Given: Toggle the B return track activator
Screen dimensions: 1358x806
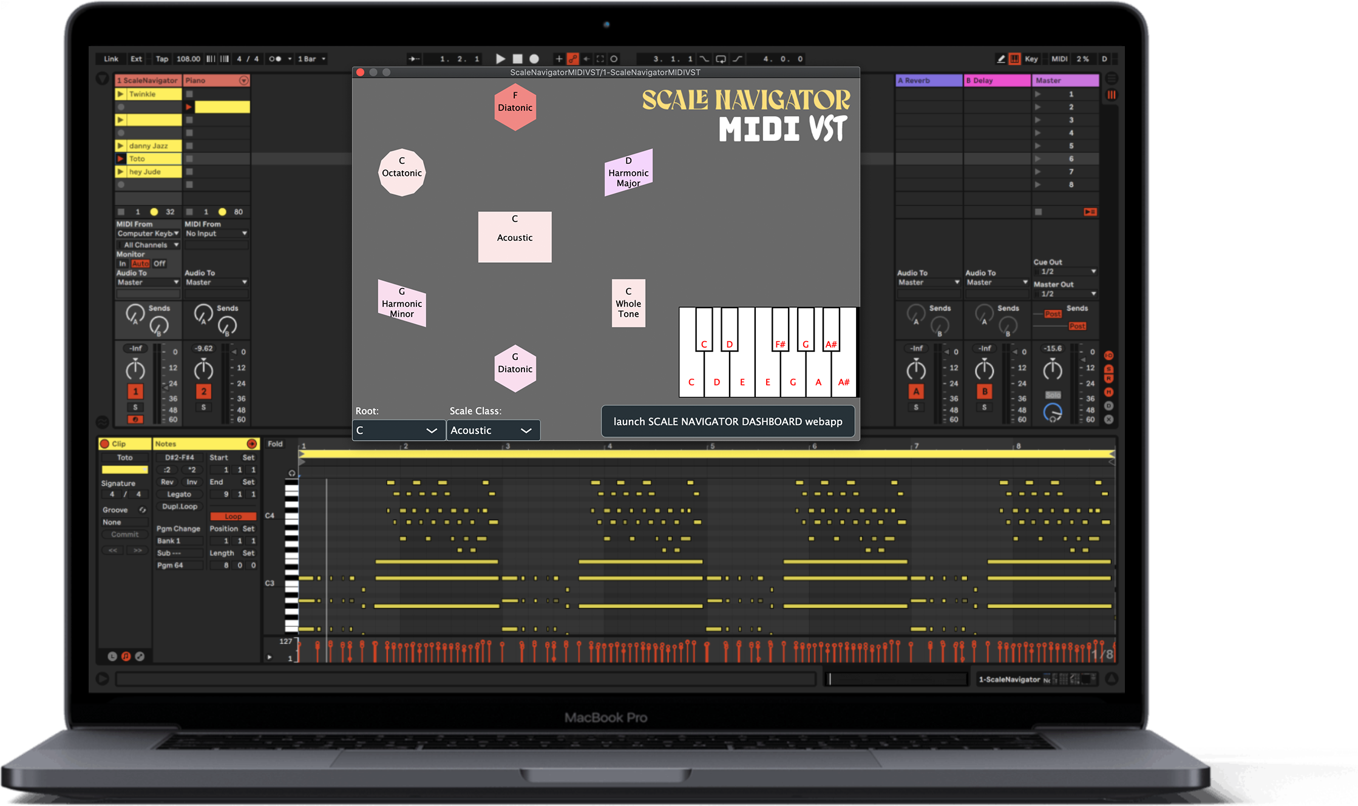Looking at the screenshot, I should click(984, 391).
